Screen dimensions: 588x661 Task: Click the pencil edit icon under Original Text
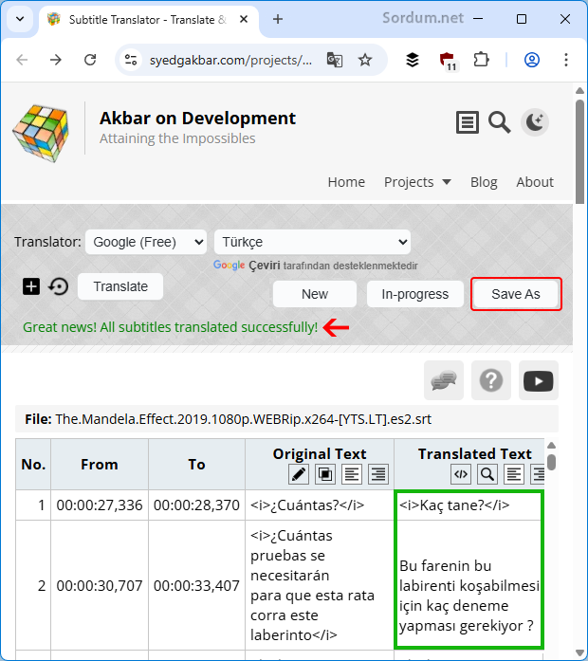point(299,474)
